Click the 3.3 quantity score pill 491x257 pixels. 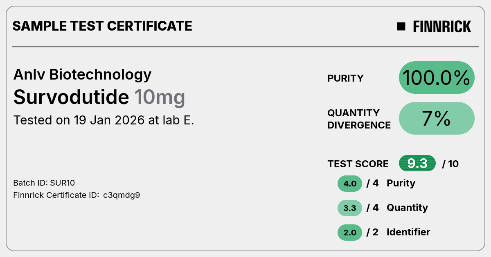(x=350, y=208)
